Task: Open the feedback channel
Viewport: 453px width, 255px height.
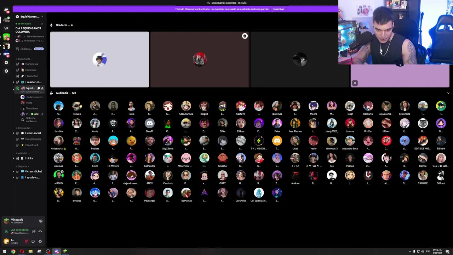Action: (x=29, y=145)
